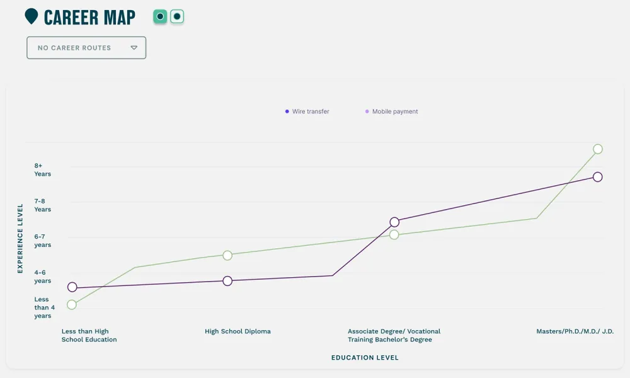Image resolution: width=630 pixels, height=378 pixels.
Task: Click the High School Diploma axis label
Action: [238, 331]
